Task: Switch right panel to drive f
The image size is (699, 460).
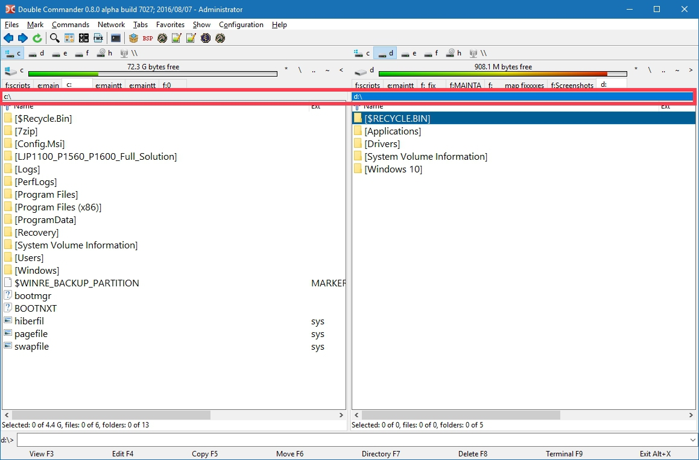Action: 431,53
